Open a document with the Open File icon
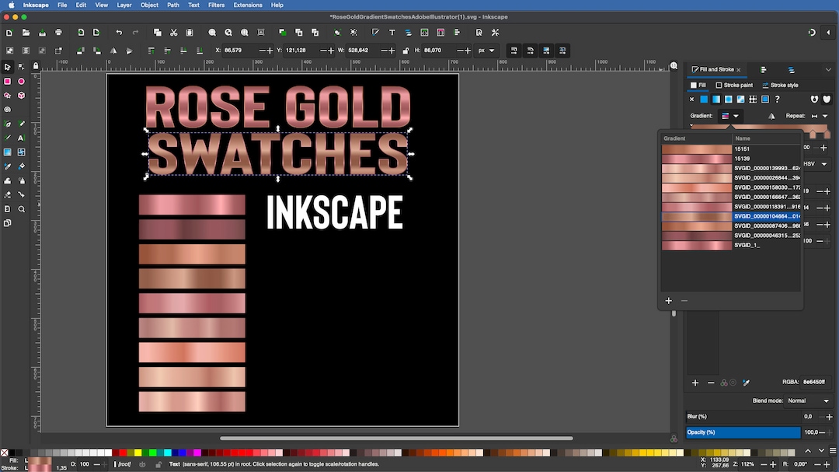Image resolution: width=839 pixels, height=472 pixels. pos(25,33)
